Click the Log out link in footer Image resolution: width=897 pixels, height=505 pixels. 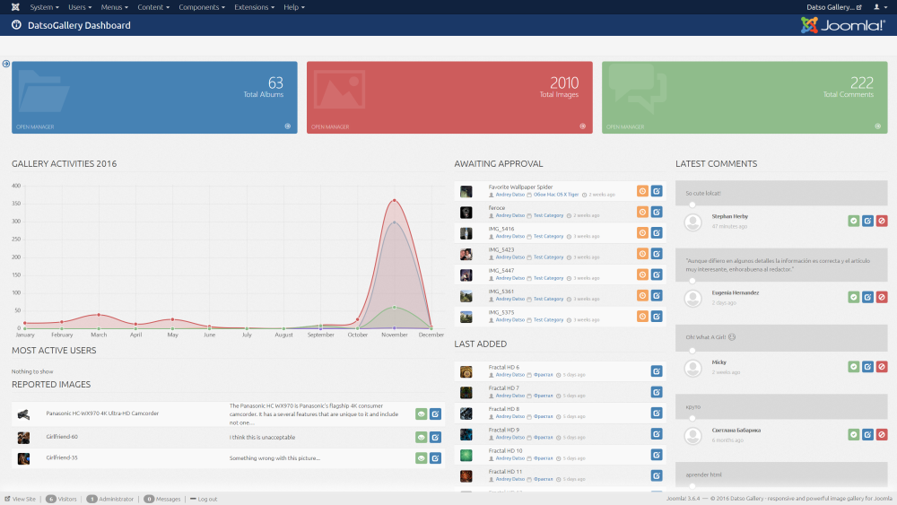(x=205, y=499)
